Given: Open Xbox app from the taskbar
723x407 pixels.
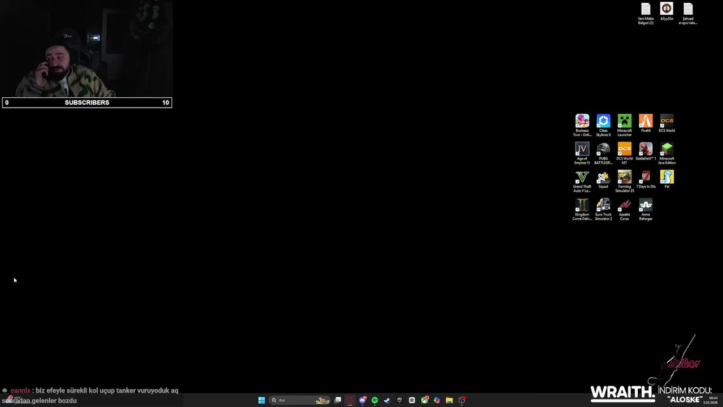Looking at the screenshot, I should [424, 400].
